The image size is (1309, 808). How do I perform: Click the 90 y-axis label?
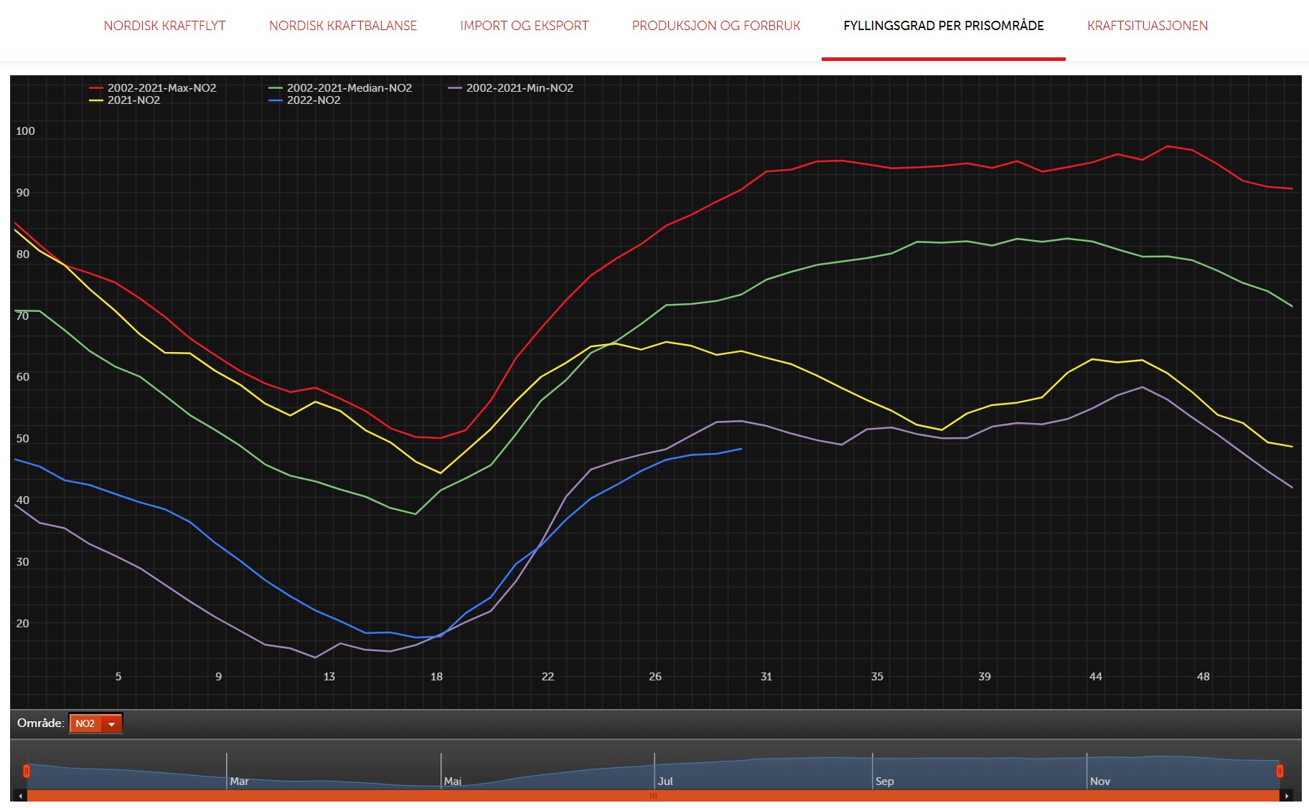tap(23, 193)
